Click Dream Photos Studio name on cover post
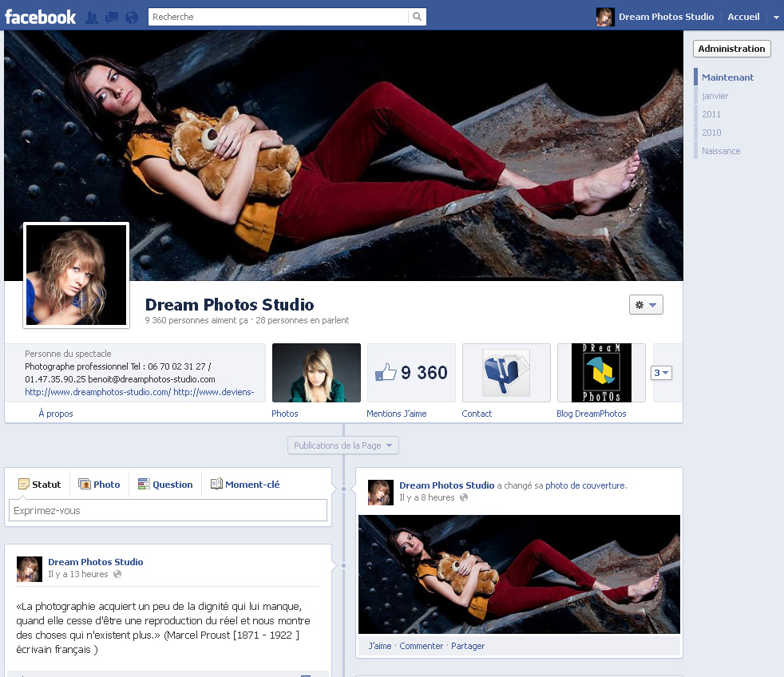Viewport: 784px width, 677px height. [446, 485]
